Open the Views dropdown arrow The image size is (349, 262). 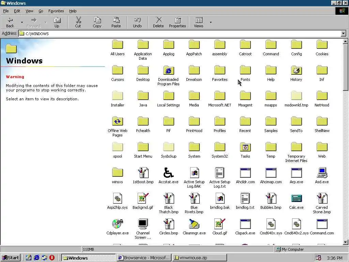pos(211,22)
